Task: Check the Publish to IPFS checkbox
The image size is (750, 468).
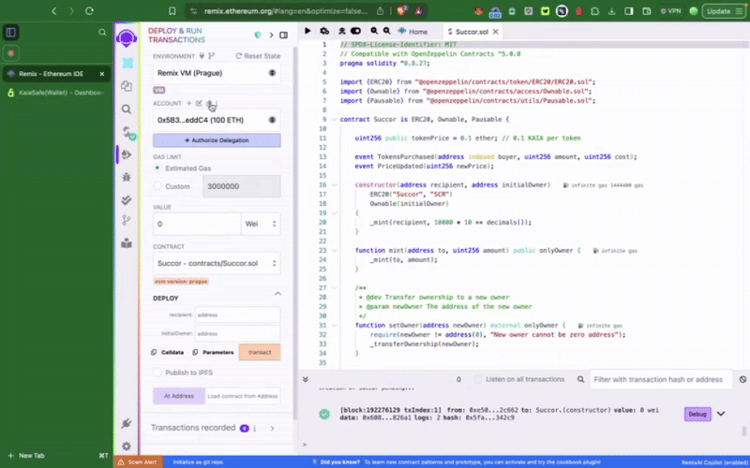Action: [x=157, y=373]
